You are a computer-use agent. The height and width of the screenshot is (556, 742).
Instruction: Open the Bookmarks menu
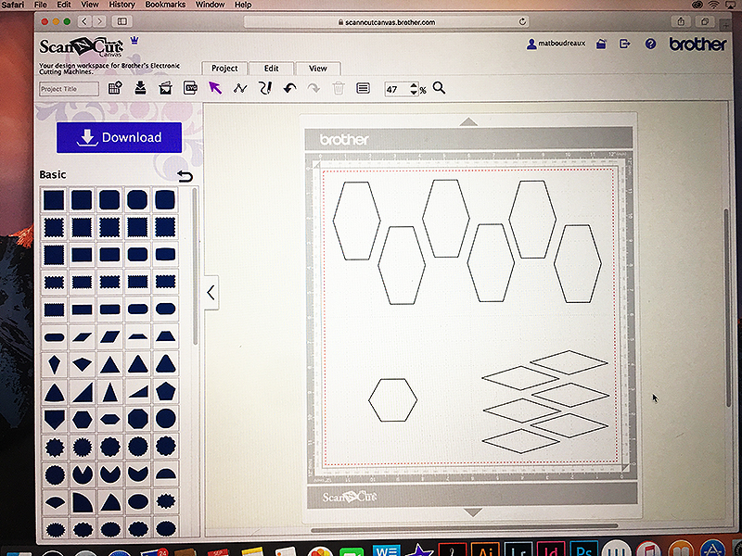tap(165, 5)
